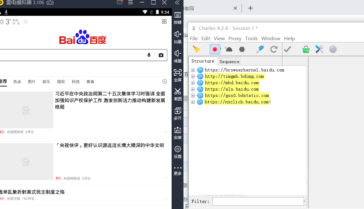Click the validate checkmark icon

(x=288, y=49)
